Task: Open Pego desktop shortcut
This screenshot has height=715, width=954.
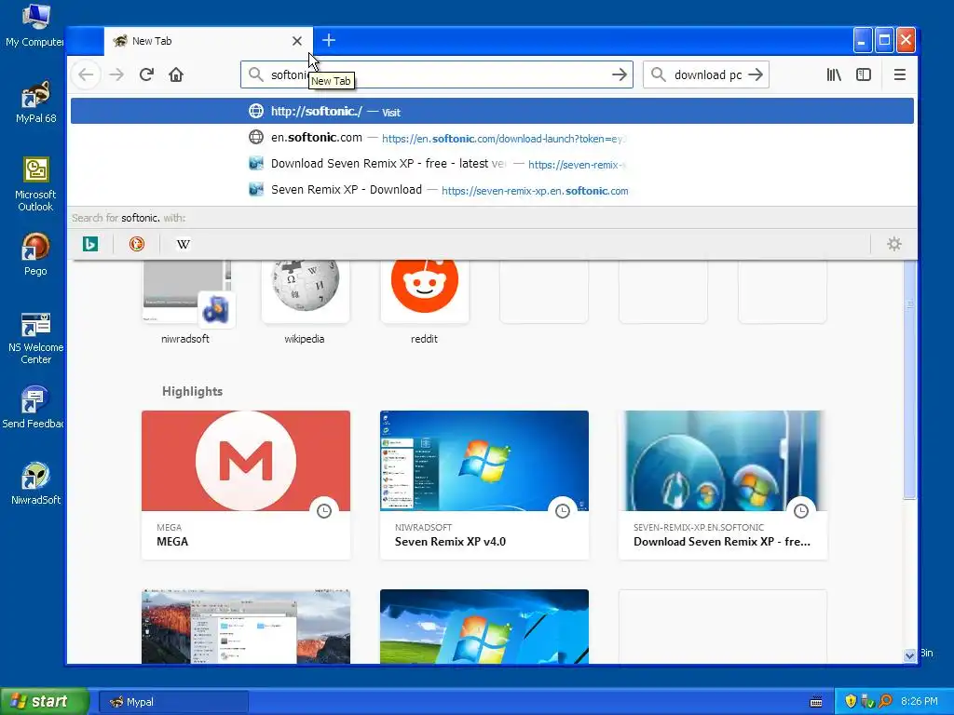Action: point(35,254)
